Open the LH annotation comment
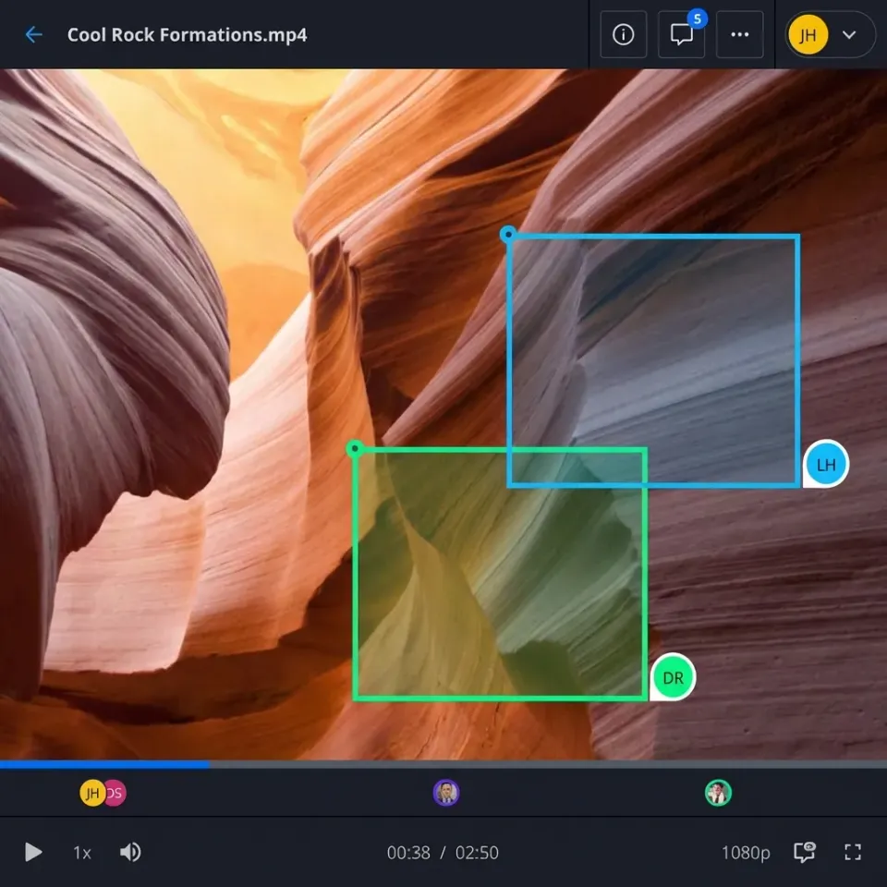887x887 pixels. click(x=825, y=464)
